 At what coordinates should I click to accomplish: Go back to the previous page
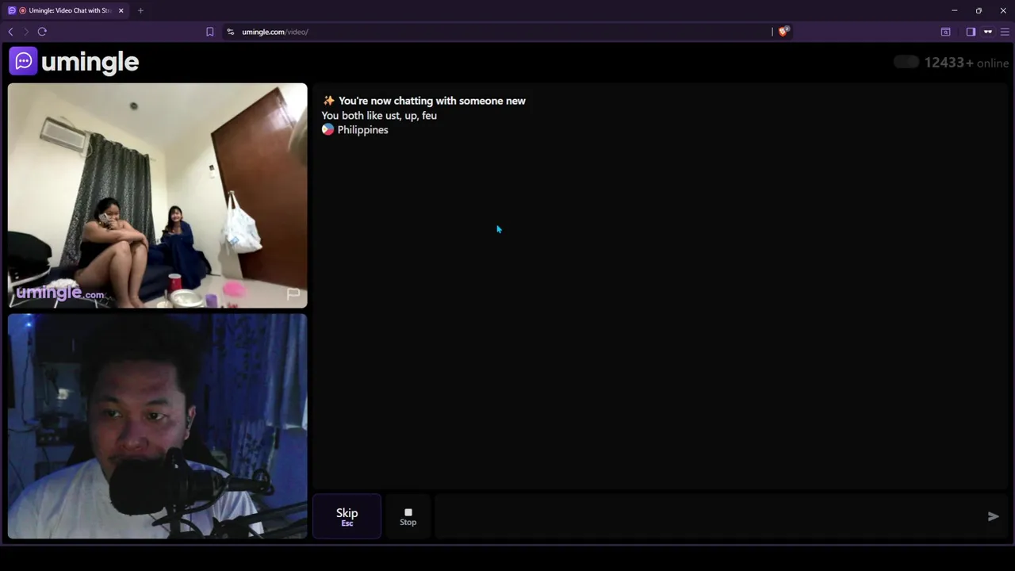point(10,32)
